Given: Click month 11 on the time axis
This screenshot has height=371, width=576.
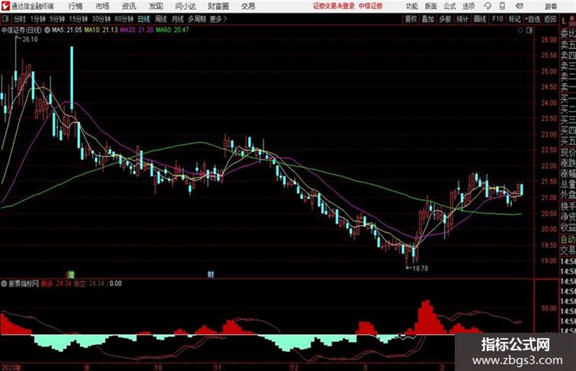Looking at the screenshot, I should [x=218, y=367].
